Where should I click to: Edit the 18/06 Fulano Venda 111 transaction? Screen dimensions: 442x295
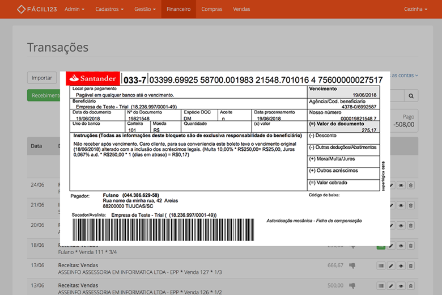point(391,246)
